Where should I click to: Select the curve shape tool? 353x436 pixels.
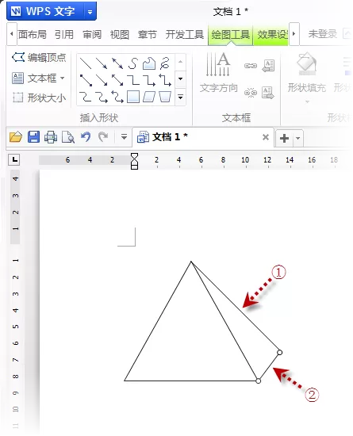(133, 63)
